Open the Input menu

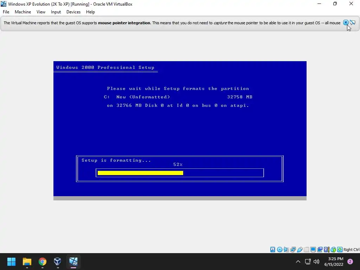pos(56,12)
